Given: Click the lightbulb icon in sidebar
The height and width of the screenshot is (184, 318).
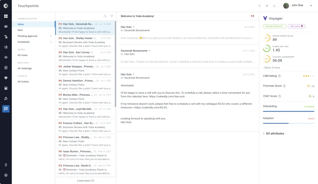Looking at the screenshot, I should point(6,165).
